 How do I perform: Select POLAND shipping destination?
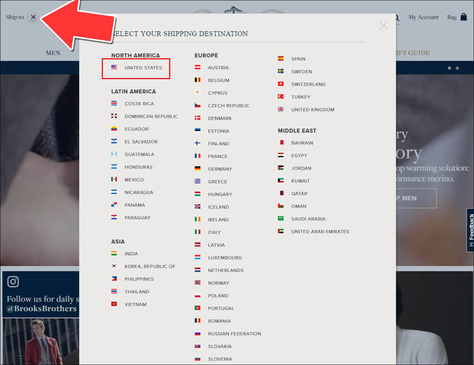tap(218, 296)
